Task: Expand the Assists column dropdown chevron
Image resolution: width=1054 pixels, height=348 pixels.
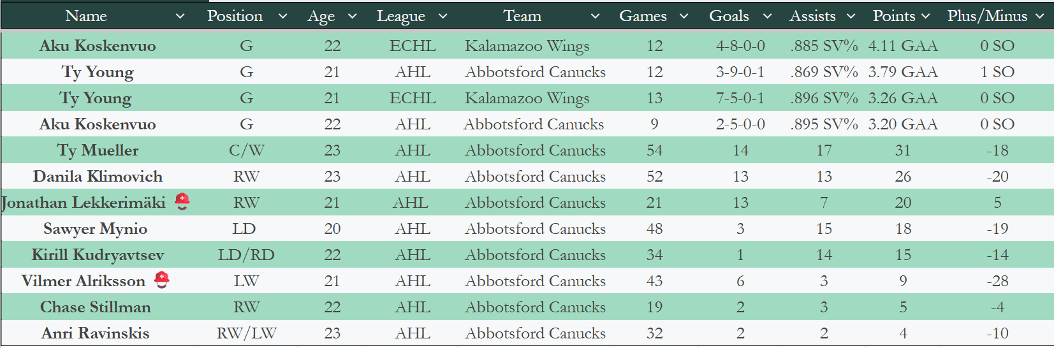Action: tap(851, 17)
